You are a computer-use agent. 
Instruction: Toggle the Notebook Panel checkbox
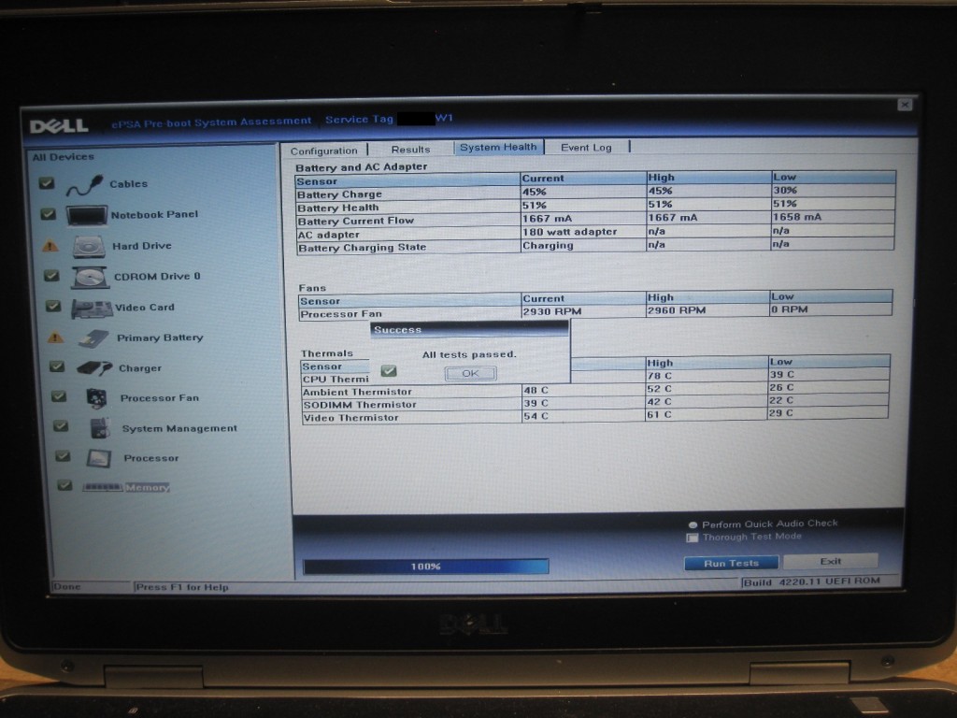(49, 214)
